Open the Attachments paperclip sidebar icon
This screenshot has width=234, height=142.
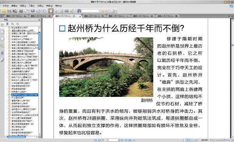click(x=2, y=53)
